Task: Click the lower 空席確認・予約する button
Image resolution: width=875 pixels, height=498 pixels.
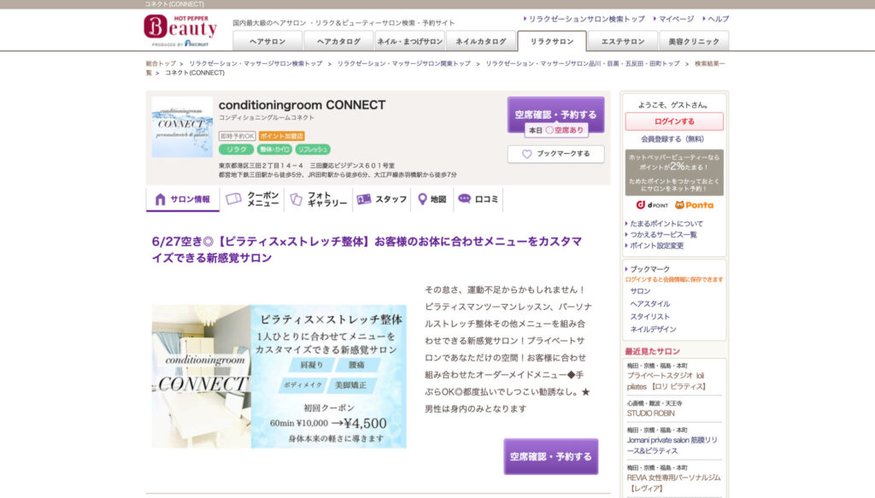Action: [551, 456]
